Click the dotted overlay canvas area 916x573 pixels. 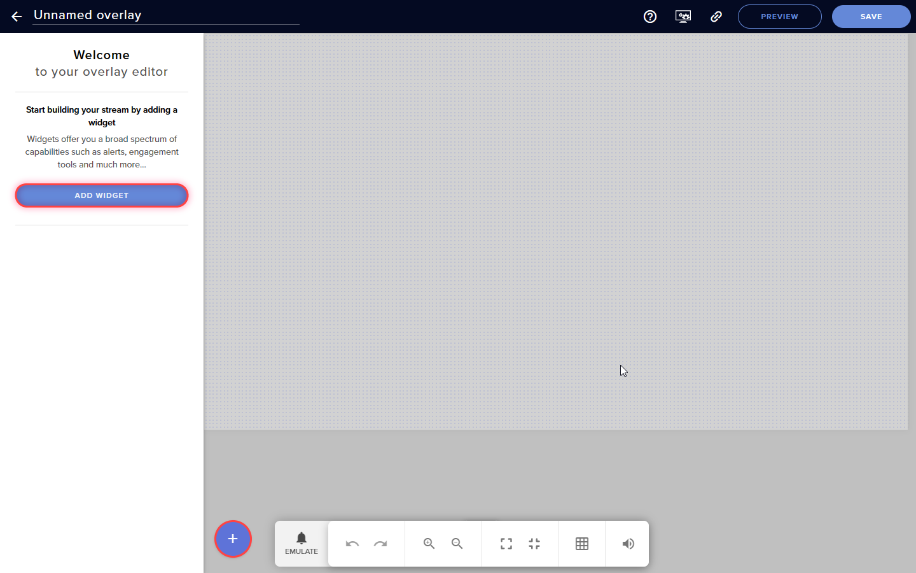click(x=556, y=232)
